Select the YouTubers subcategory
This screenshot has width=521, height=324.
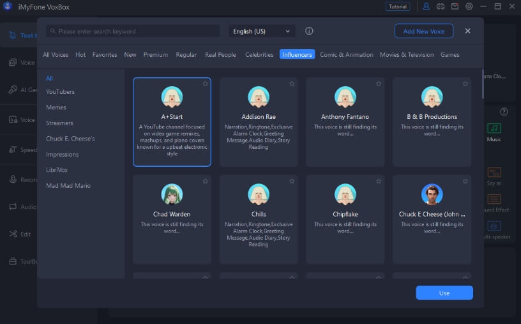(60, 91)
